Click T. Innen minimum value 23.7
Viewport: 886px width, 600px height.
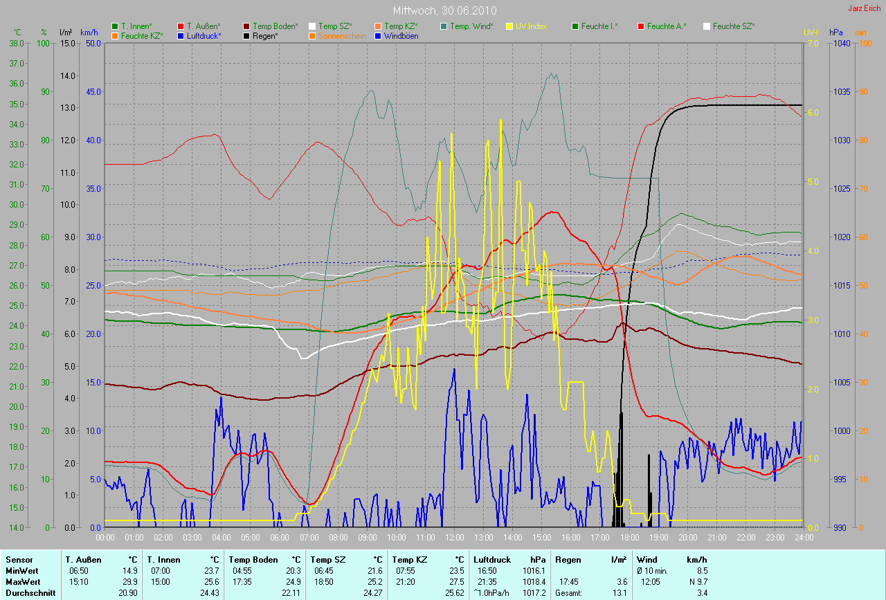pos(210,571)
